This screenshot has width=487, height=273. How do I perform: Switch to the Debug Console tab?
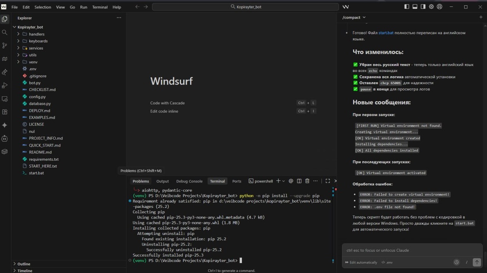189,181
